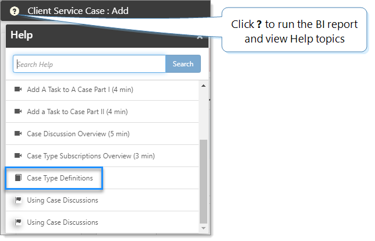Click the scroll up arrow in help list

[203, 85]
